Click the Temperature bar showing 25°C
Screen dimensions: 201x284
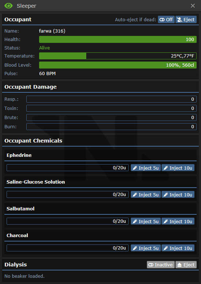118,56
